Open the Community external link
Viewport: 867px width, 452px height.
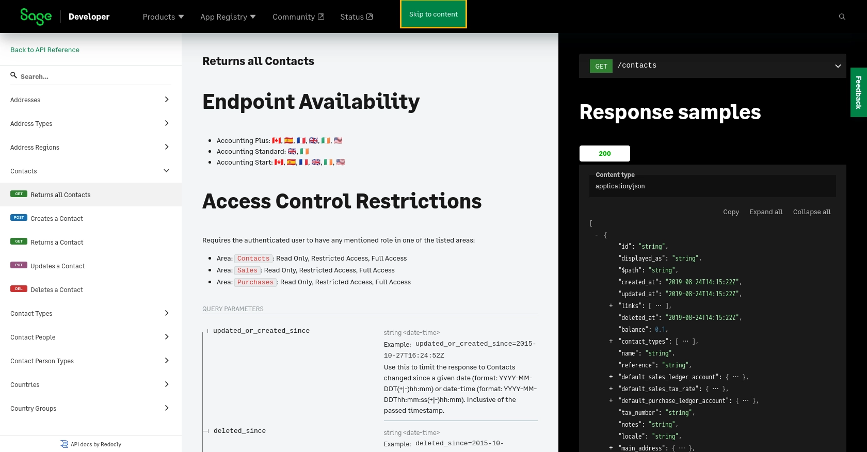pyautogui.click(x=298, y=17)
